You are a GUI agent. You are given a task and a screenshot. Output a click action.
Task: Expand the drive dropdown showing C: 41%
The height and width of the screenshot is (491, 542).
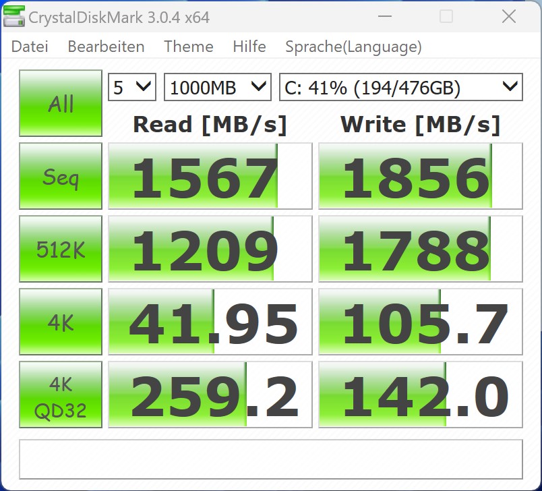tap(401, 87)
